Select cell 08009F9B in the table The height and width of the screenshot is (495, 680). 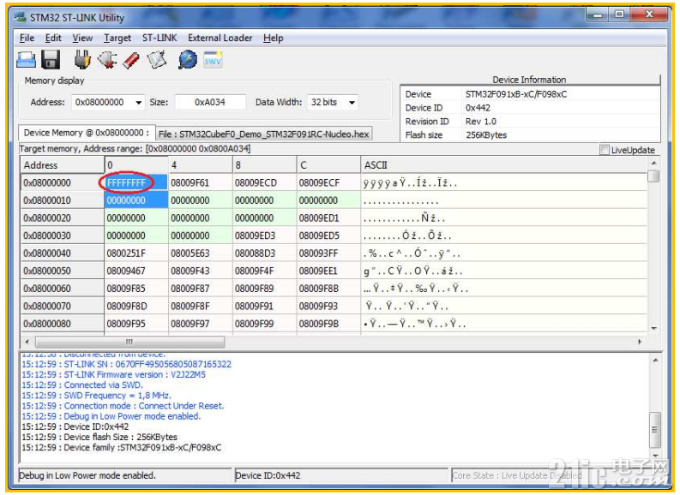[x=328, y=324]
